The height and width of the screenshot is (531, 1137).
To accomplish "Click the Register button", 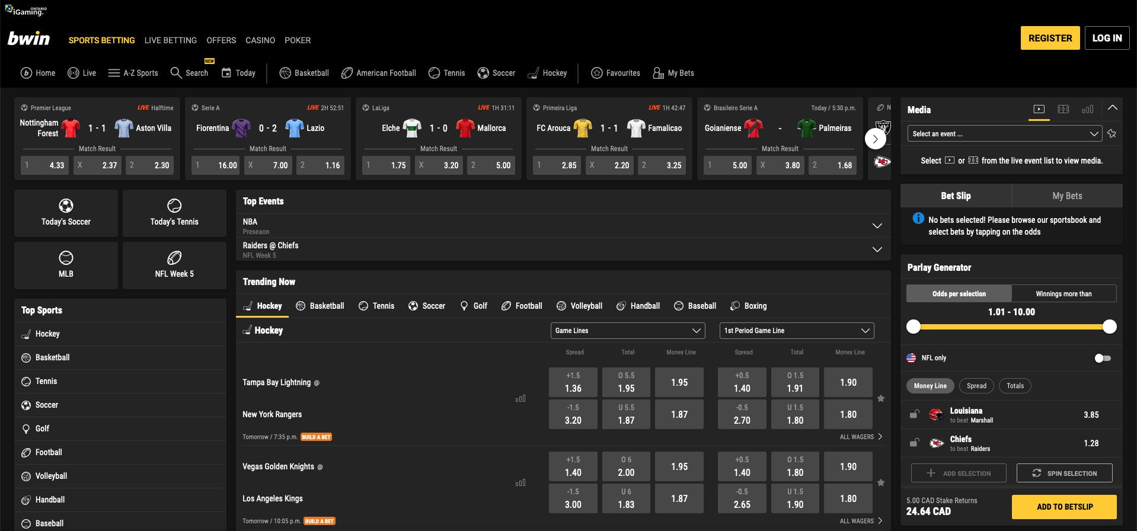I will 1050,38.
